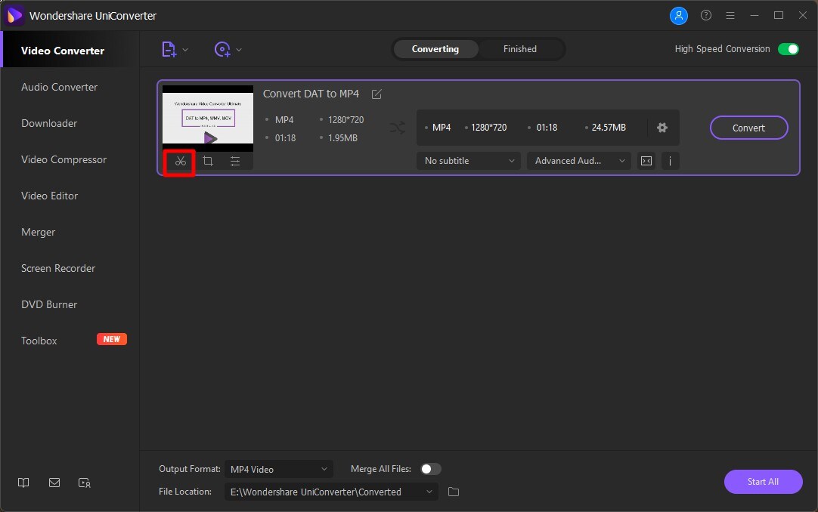Expand the Load DVD dropdown arrow

239,50
